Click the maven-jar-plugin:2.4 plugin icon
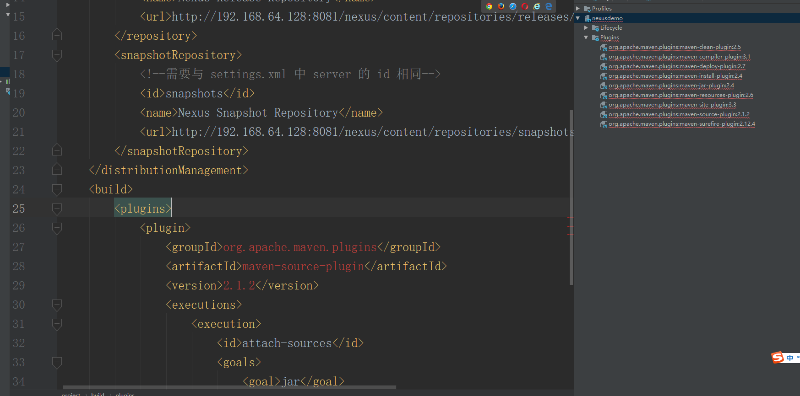The height and width of the screenshot is (396, 800). tap(604, 86)
